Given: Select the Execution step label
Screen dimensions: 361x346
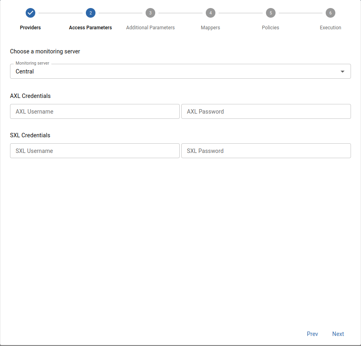Looking at the screenshot, I should tap(331, 28).
